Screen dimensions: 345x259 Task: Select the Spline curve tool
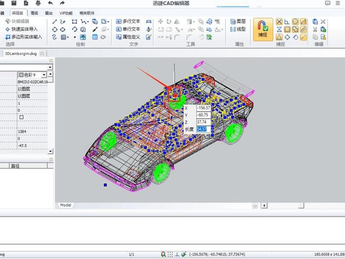pos(55,37)
